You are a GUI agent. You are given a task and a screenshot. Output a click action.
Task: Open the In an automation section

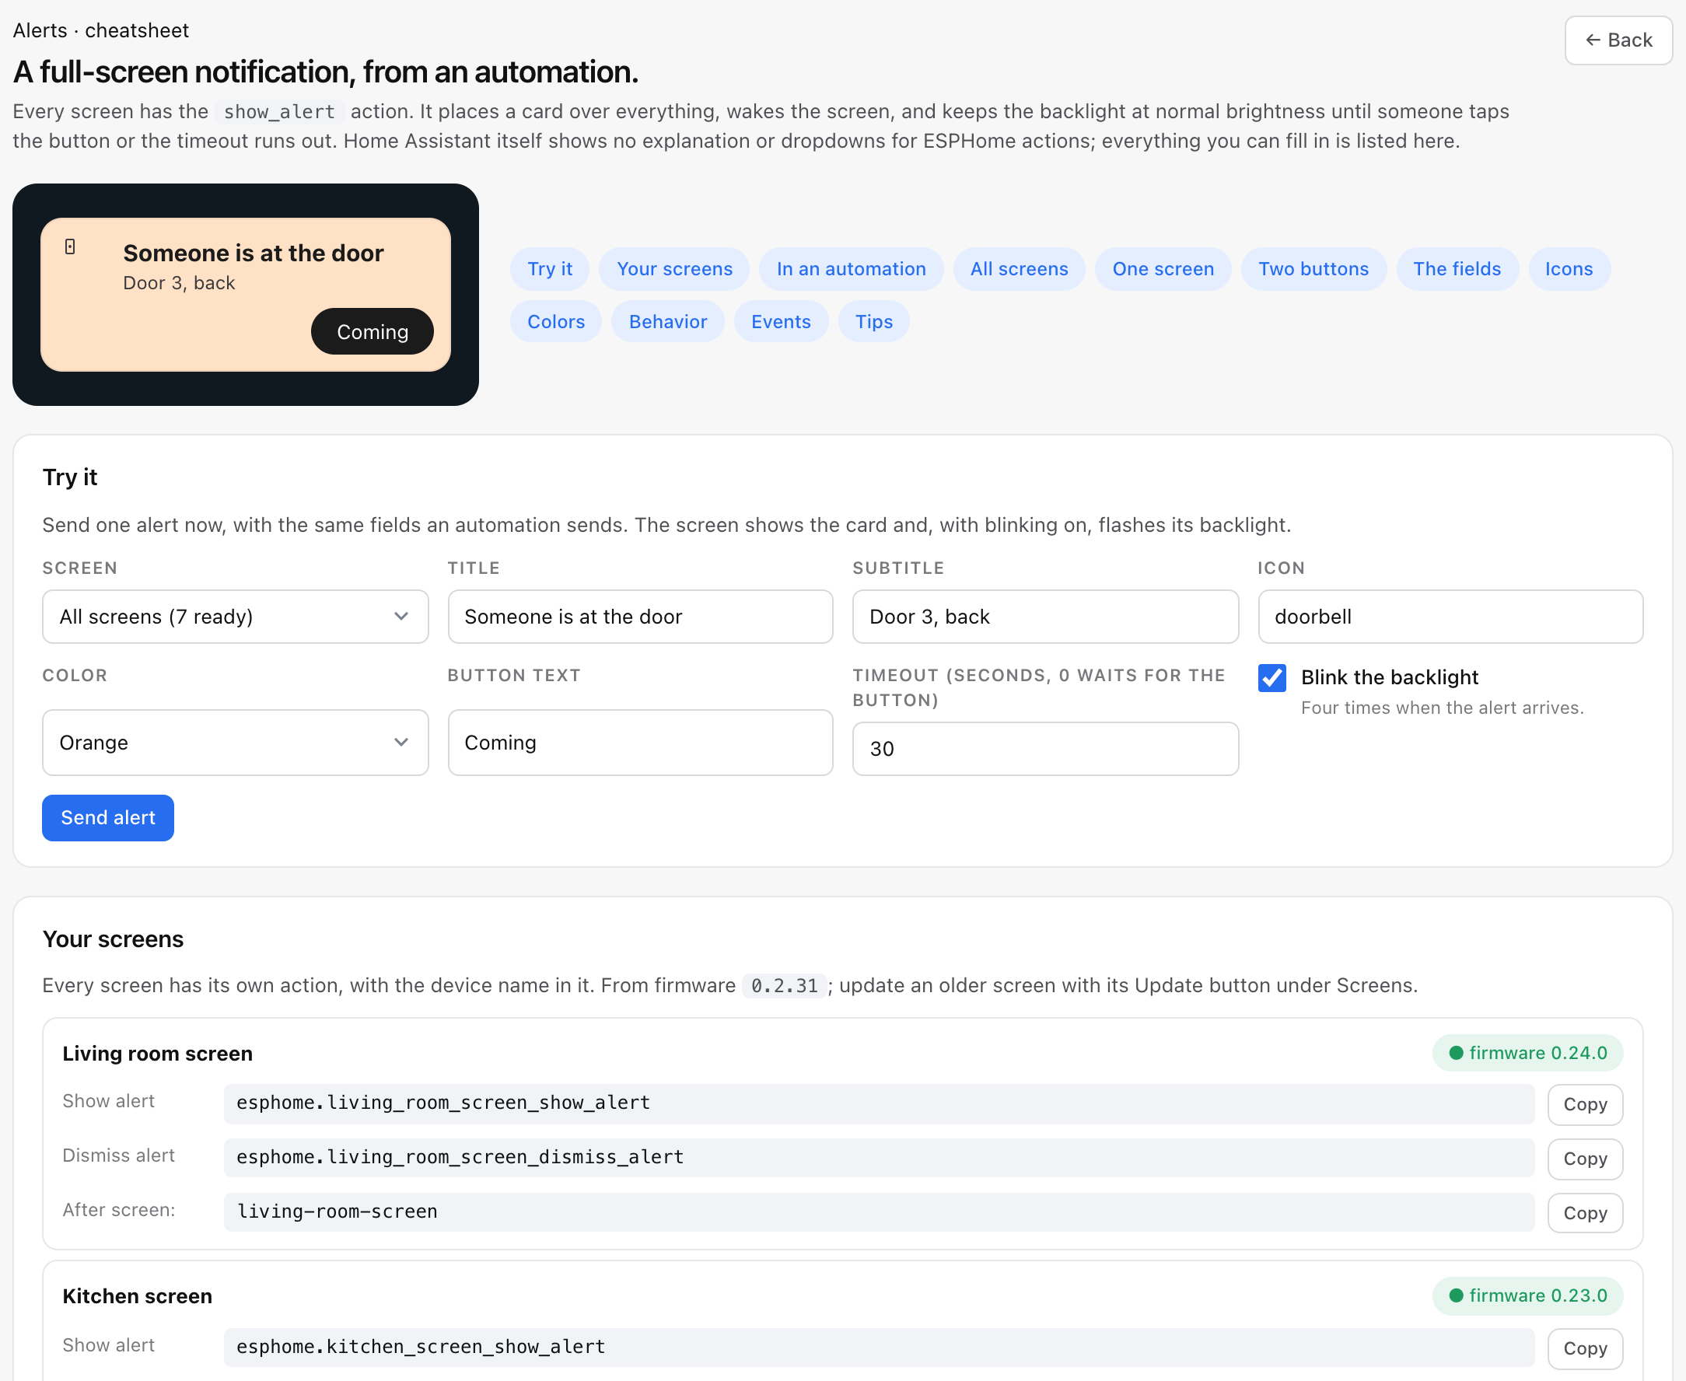[x=851, y=269]
